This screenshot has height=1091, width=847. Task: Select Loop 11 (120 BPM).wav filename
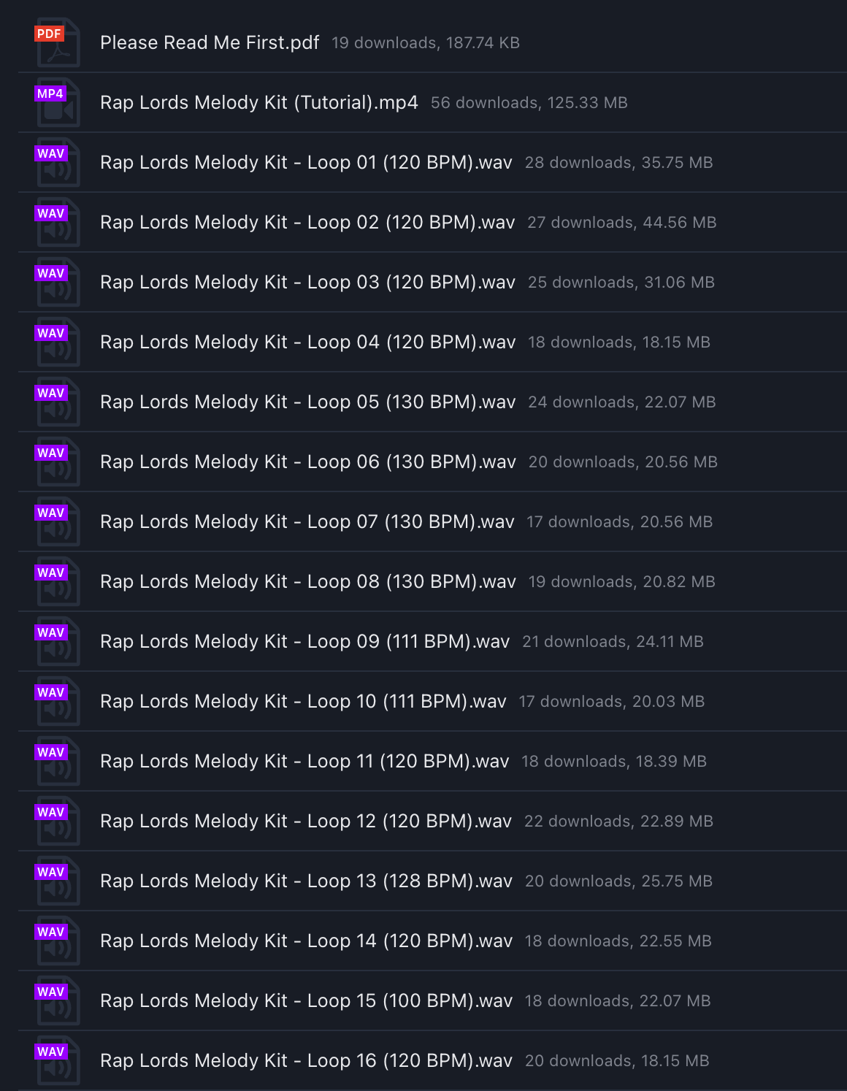click(304, 762)
